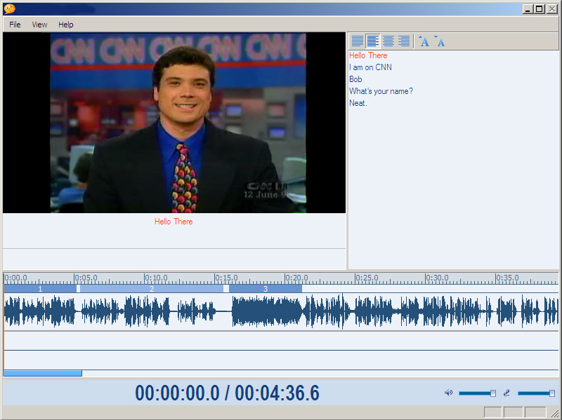The image size is (562, 420).
Task: Select the center-align text icon
Action: [388, 41]
